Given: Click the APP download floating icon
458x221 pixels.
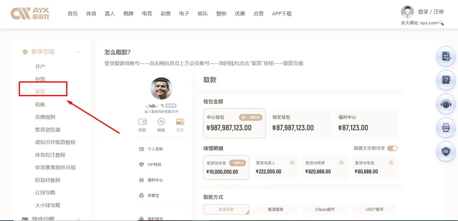Looking at the screenshot, I should pos(445,128).
